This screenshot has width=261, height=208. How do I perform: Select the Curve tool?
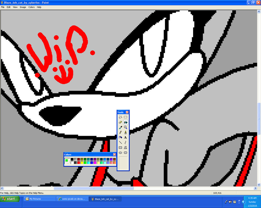[x=126, y=142]
